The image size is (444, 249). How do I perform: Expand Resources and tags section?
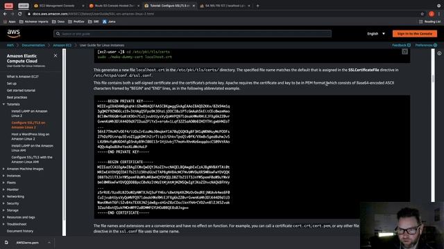tap(3, 217)
